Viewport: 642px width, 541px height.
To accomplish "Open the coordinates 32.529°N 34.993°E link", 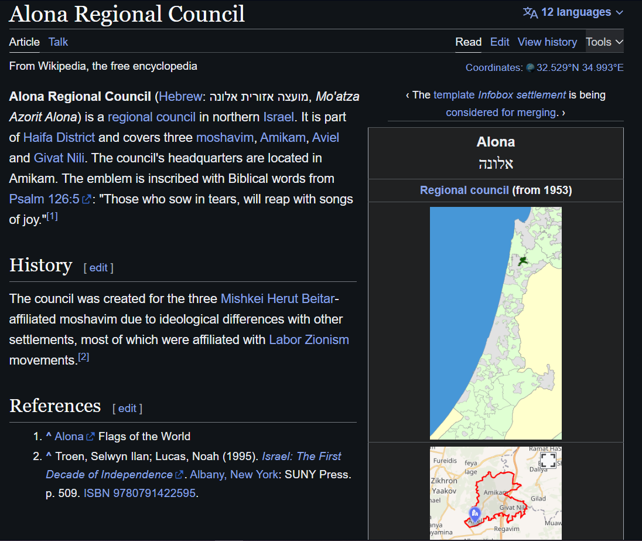I will 580,67.
